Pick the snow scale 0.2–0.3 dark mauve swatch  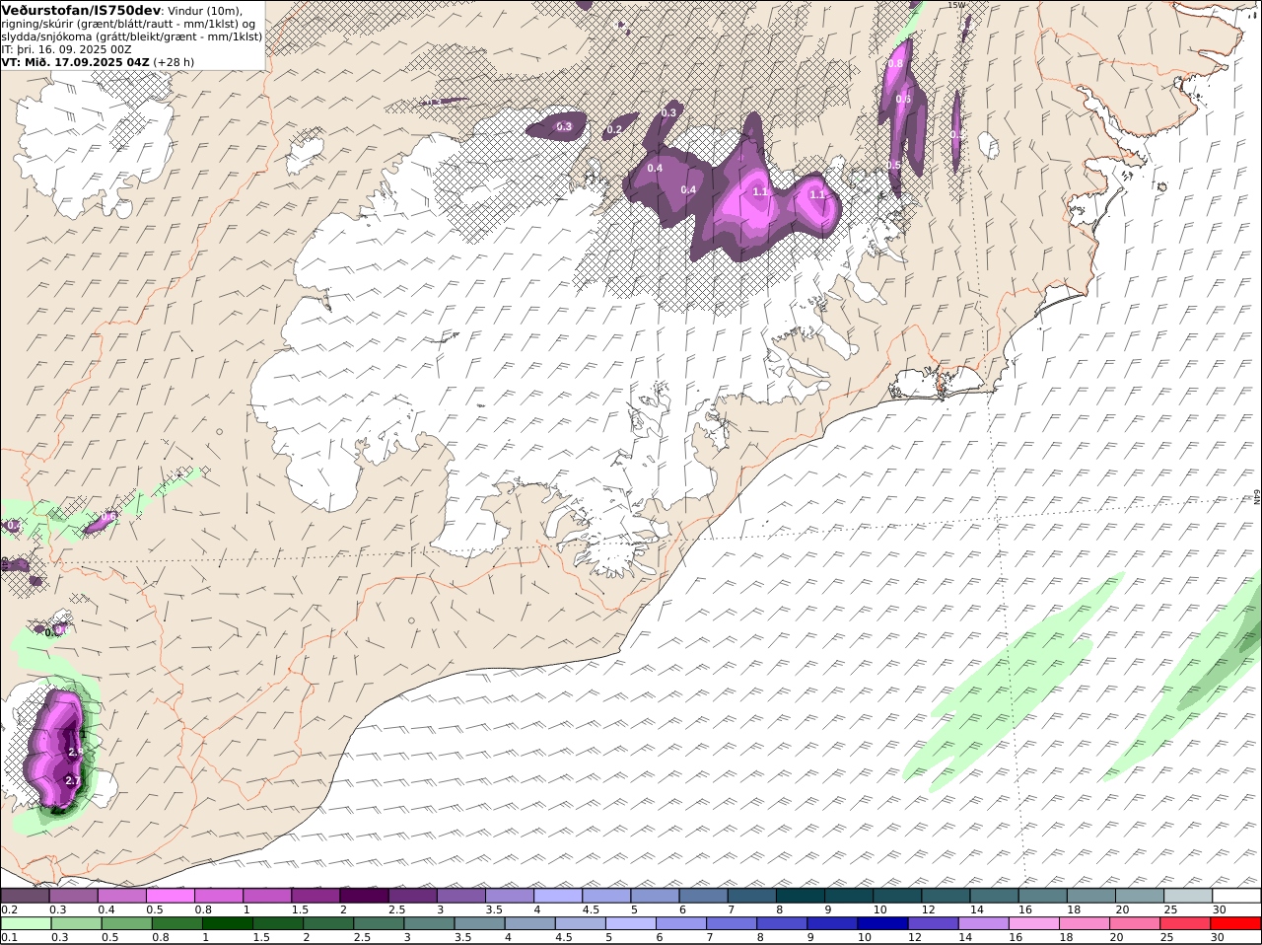[x=25, y=895]
